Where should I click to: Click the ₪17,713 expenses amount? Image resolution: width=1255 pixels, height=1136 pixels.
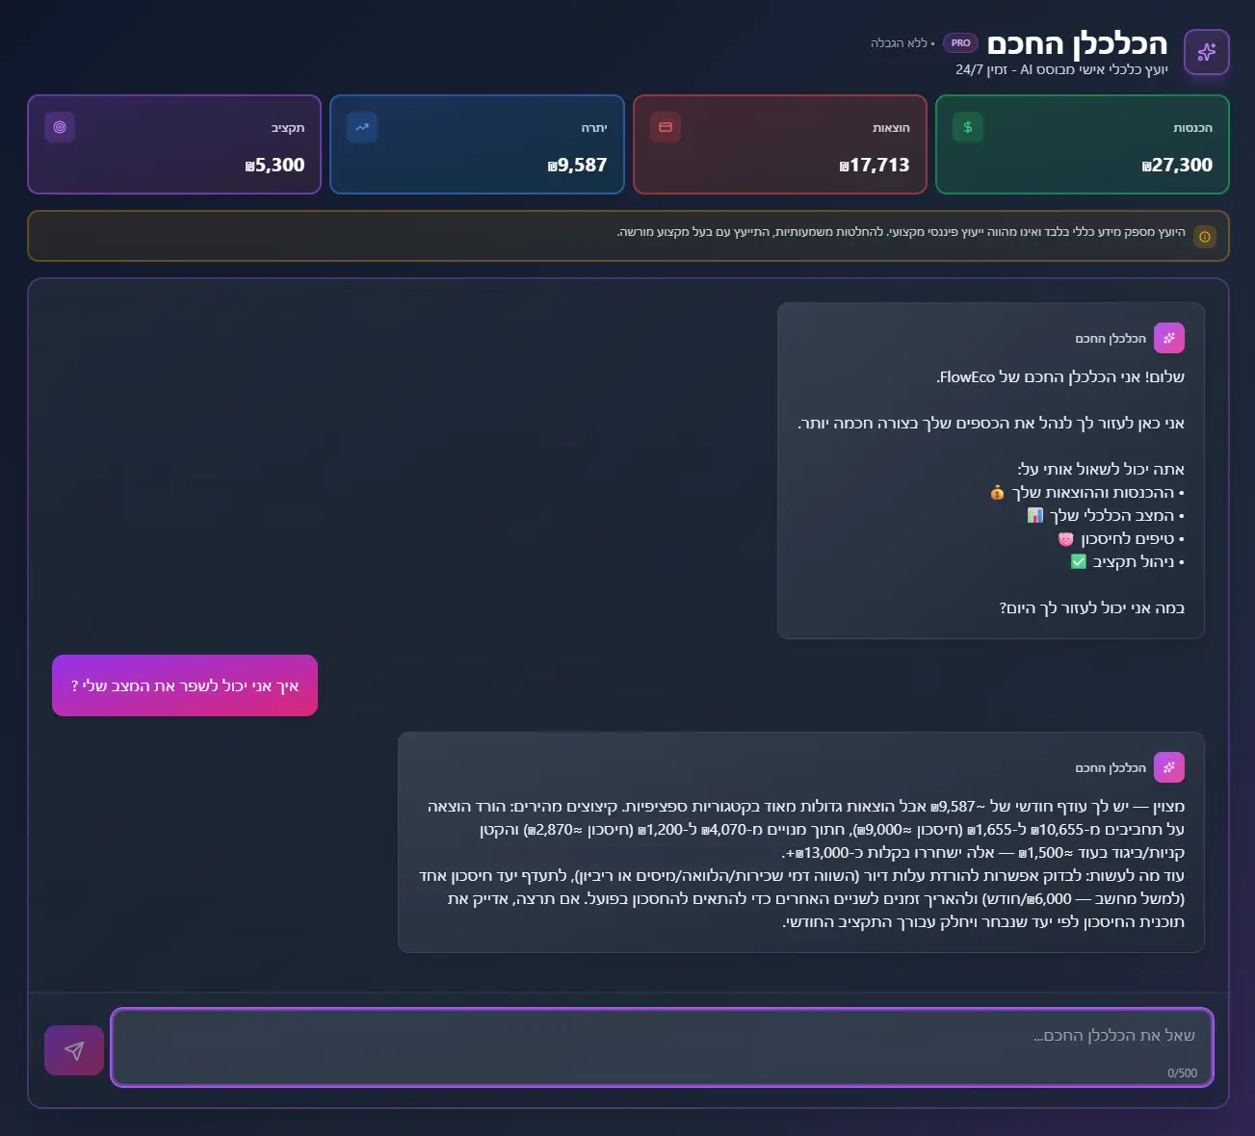pos(874,165)
